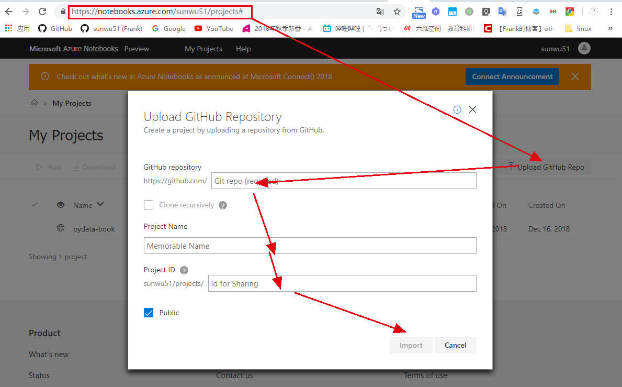Click the 'New' extension icon in toolbar
This screenshot has width=622, height=387.
click(419, 12)
